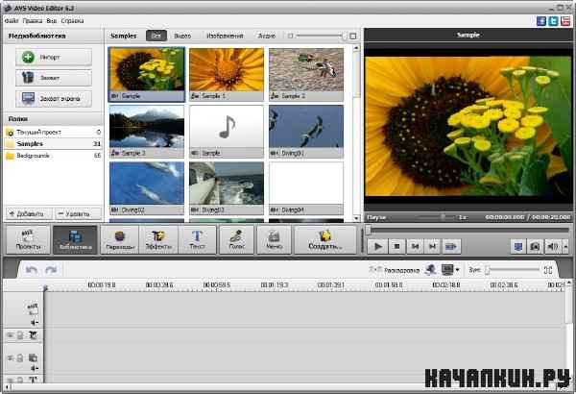Step to the next frame
The width and height of the screenshot is (576, 394).
pos(433,246)
